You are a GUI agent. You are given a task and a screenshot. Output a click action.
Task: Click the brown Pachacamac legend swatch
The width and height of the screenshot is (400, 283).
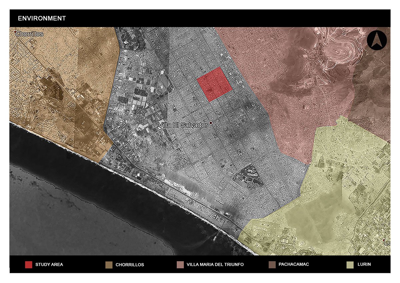click(272, 265)
